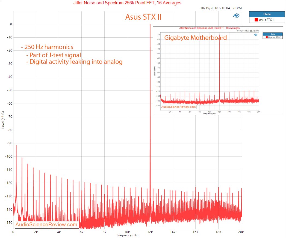Click the -10 tick on the main level axis
Viewport: 286px width, 238px height.
click(x=10, y=37)
